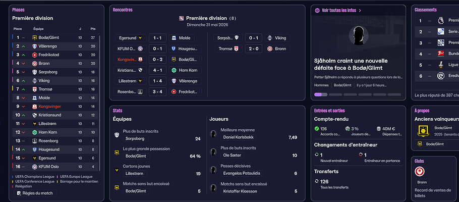Open the Premier League logo in Classements
Image resolution: width=459 pixels, height=202 pixels.
(x=439, y=21)
